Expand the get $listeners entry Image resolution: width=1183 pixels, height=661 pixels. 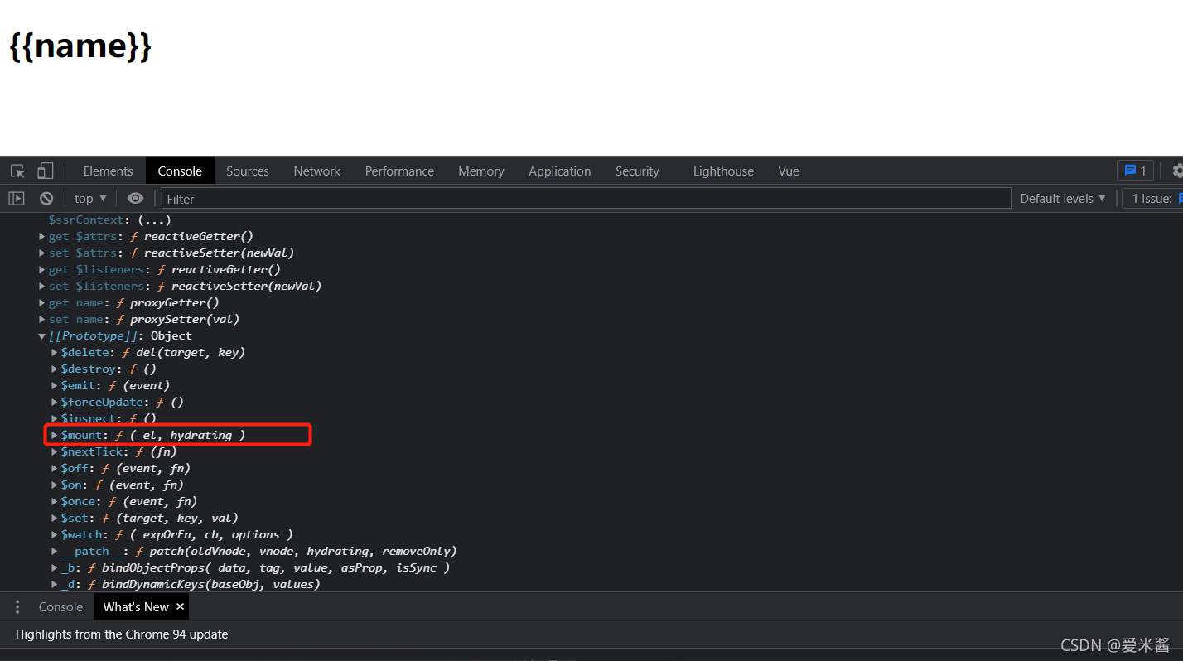coord(42,270)
